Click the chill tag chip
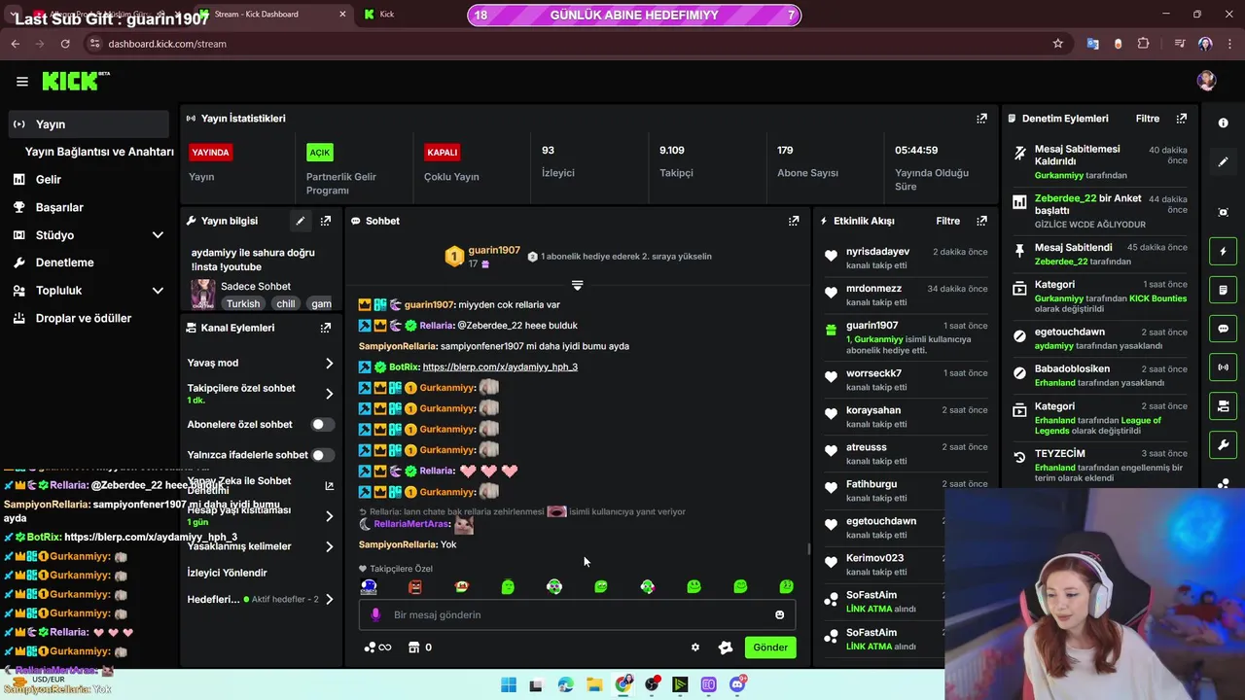This screenshot has width=1245, height=700. tap(285, 303)
